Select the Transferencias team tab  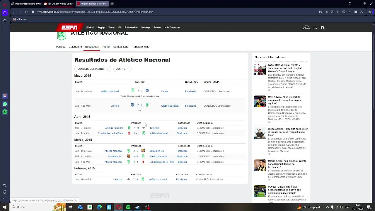[x=140, y=47]
